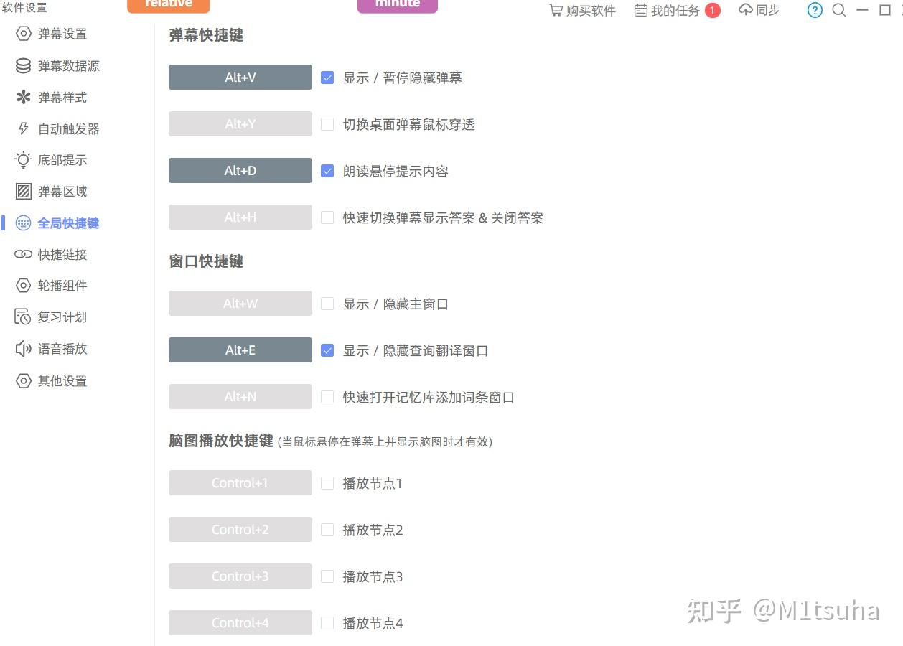Screen dimensions: 903x646
Task: Open 购买软件 in the top bar
Action: 582,11
